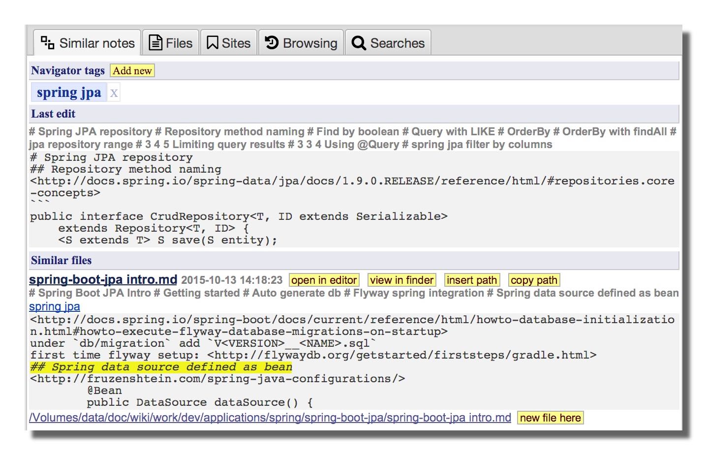Click the spring jpa tag link under similar file
This screenshot has height=455, width=707.
pyautogui.click(x=54, y=306)
